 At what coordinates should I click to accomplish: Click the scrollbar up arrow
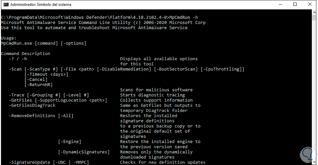[314, 12]
